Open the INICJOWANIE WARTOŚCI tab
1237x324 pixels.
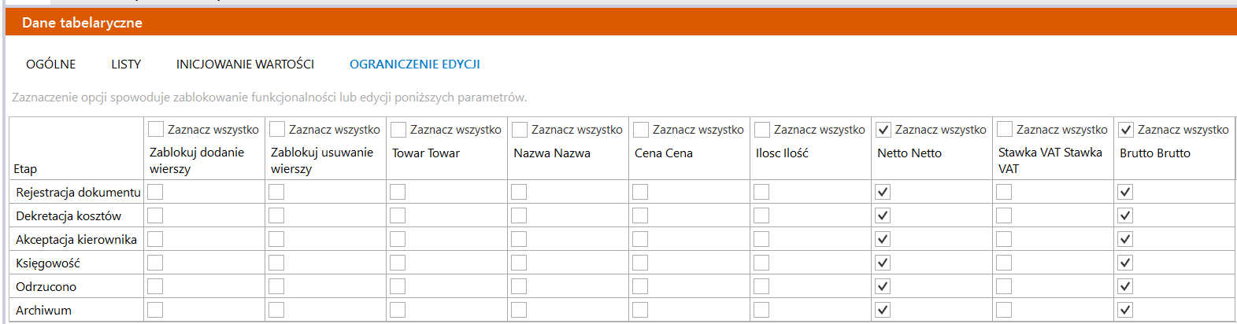(x=245, y=64)
